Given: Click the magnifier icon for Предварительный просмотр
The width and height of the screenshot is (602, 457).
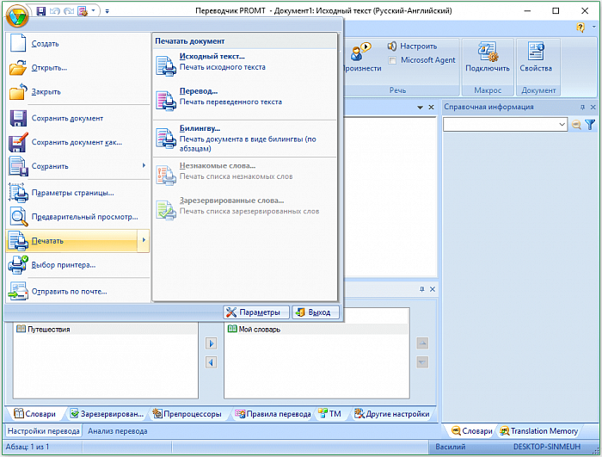Looking at the screenshot, I should (x=19, y=217).
